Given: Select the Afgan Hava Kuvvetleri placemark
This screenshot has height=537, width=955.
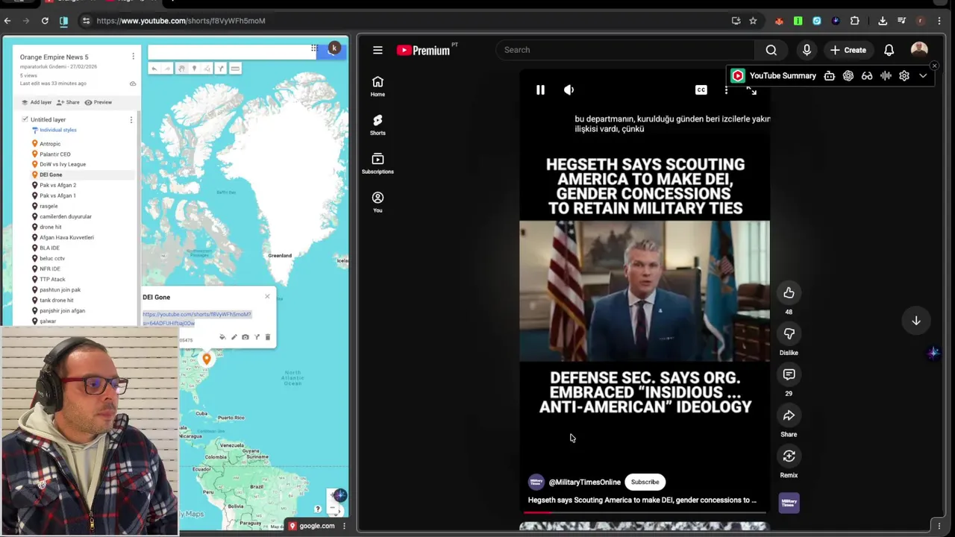Looking at the screenshot, I should (x=66, y=237).
